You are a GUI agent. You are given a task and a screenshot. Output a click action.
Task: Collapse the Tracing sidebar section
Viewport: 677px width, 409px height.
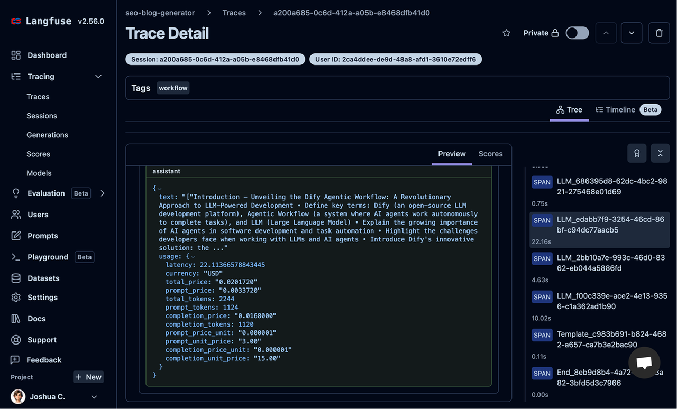click(98, 77)
